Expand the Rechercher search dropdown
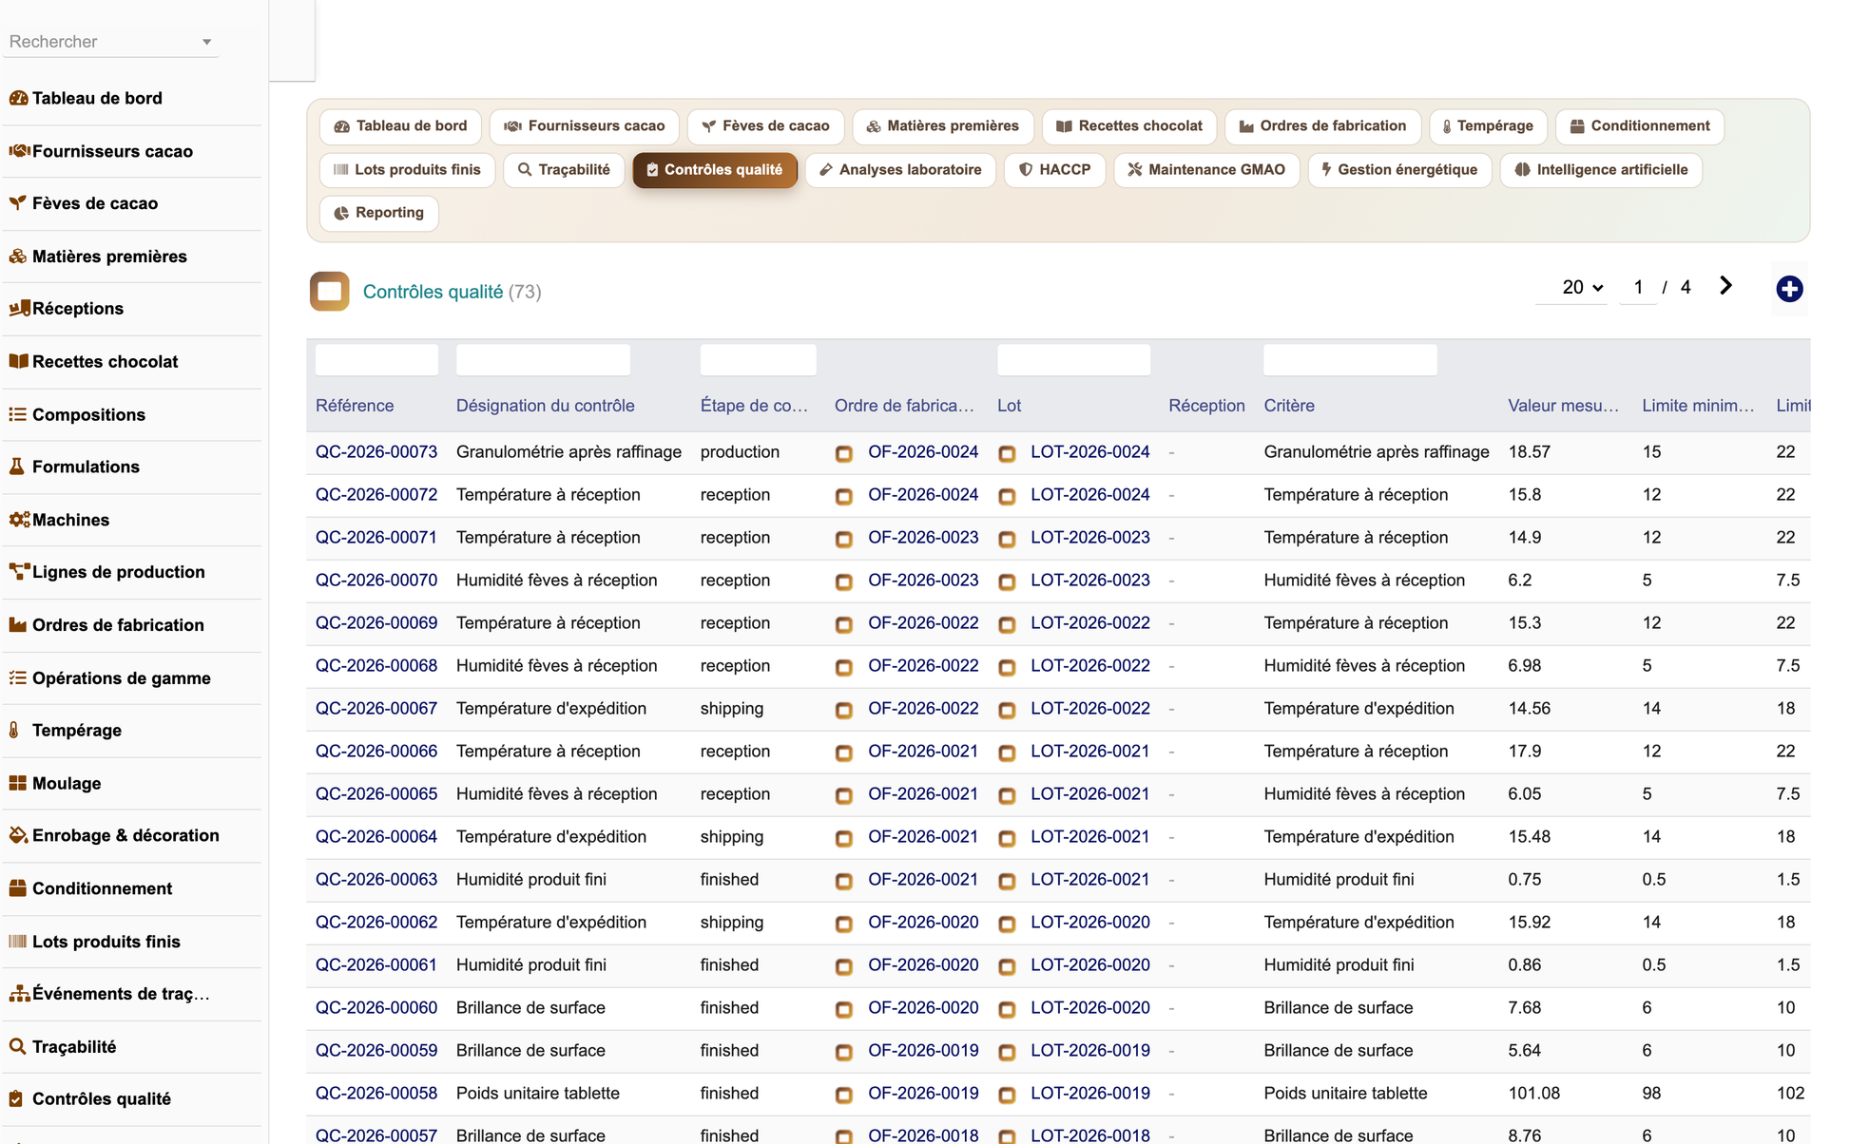The image size is (1850, 1144). click(206, 42)
